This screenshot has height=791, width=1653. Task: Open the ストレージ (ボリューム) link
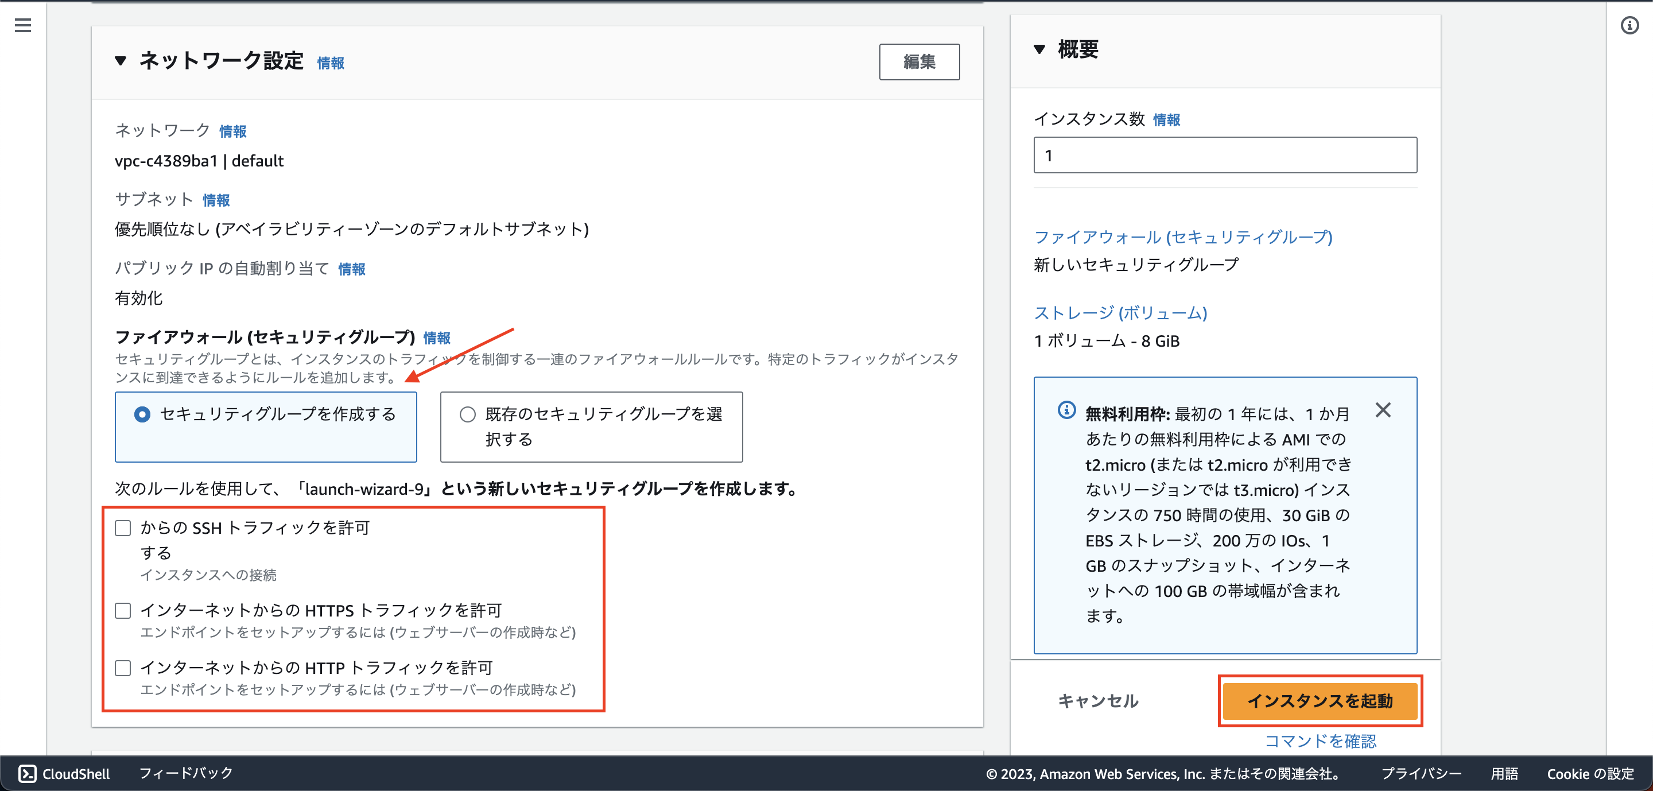tap(1120, 313)
